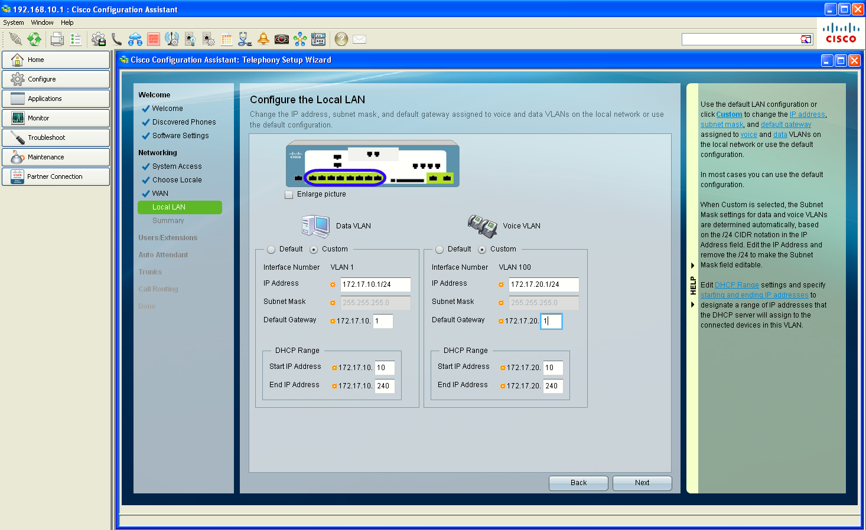Click the Next button
866x530 pixels.
[642, 483]
